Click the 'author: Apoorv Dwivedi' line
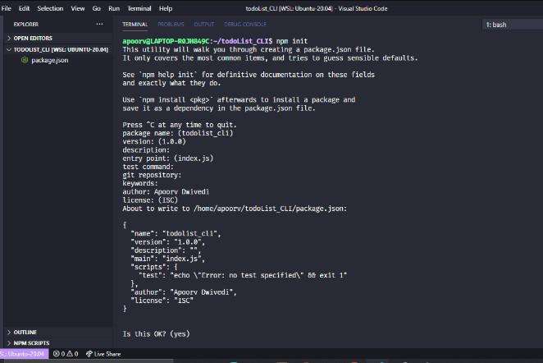543x363 pixels. click(x=166, y=191)
